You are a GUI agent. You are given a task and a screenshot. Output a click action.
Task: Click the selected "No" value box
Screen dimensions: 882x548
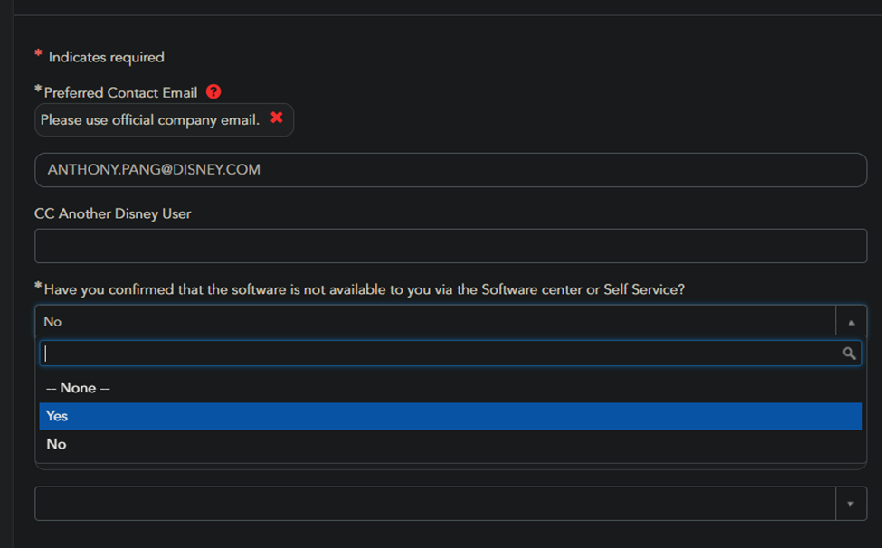(x=434, y=322)
